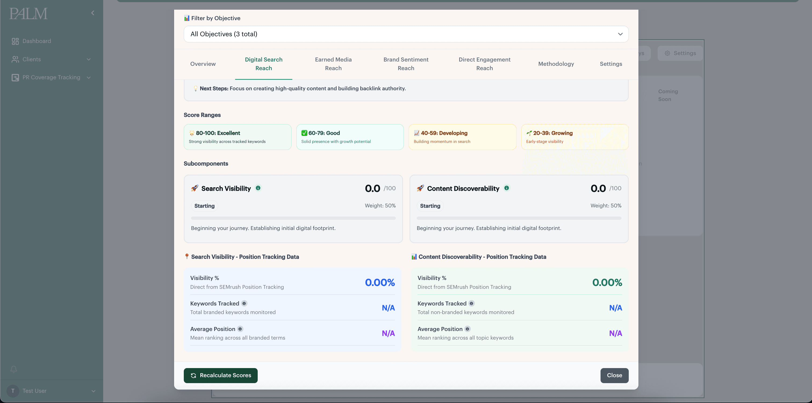Click the Search Visibility 0.0 score
The width and height of the screenshot is (812, 403).
coord(373,188)
